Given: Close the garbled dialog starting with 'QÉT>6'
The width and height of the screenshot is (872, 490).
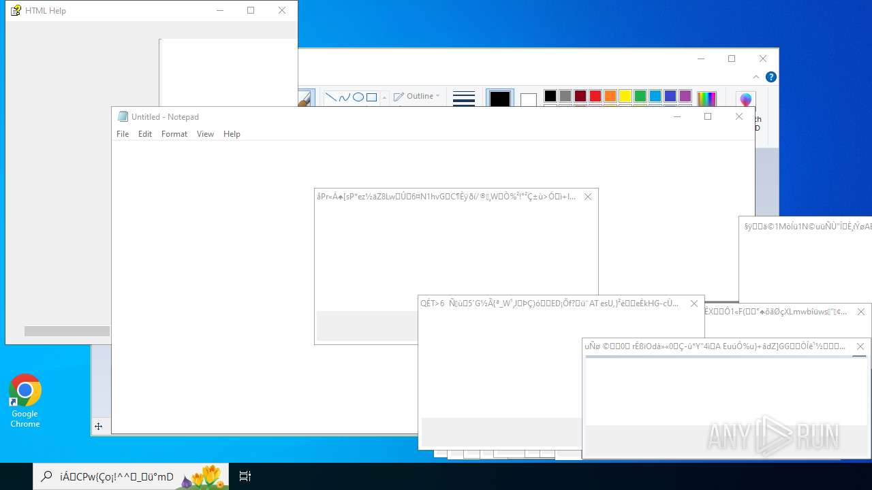Looking at the screenshot, I should coord(694,304).
